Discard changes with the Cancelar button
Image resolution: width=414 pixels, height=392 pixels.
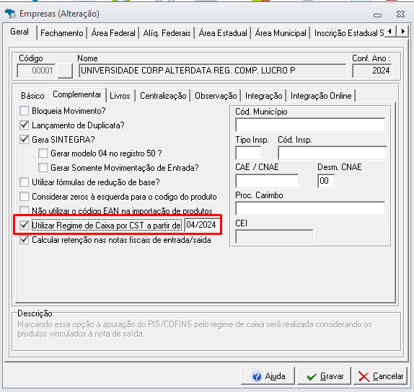tap(380, 376)
